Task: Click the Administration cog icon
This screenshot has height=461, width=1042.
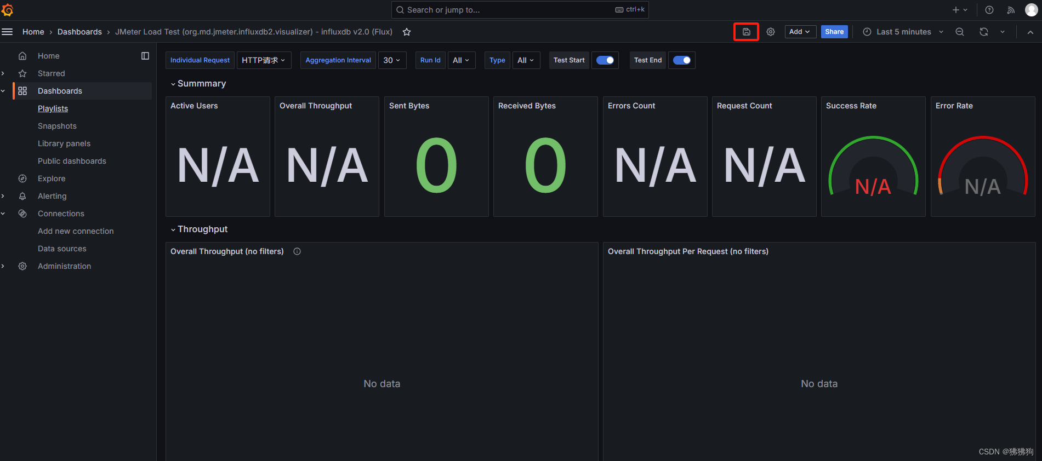Action: 22,266
